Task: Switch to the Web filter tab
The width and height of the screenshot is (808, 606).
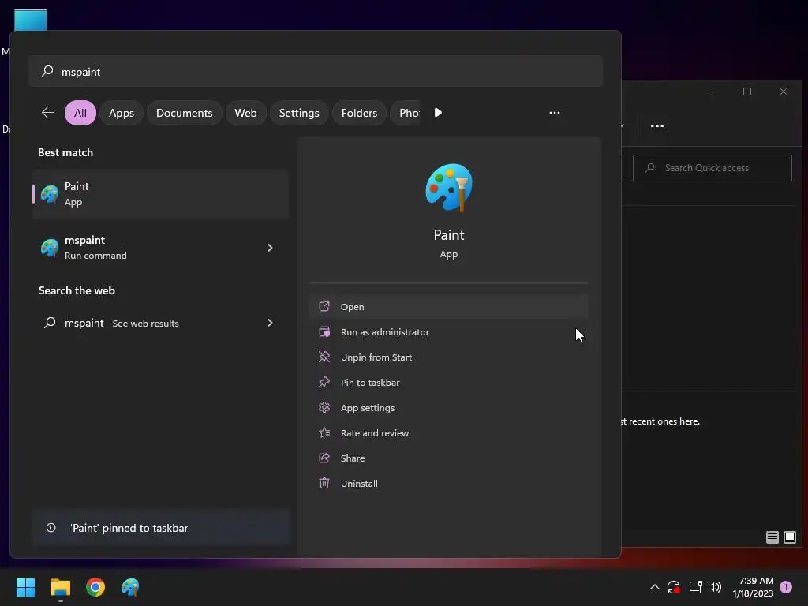Action: (x=246, y=113)
